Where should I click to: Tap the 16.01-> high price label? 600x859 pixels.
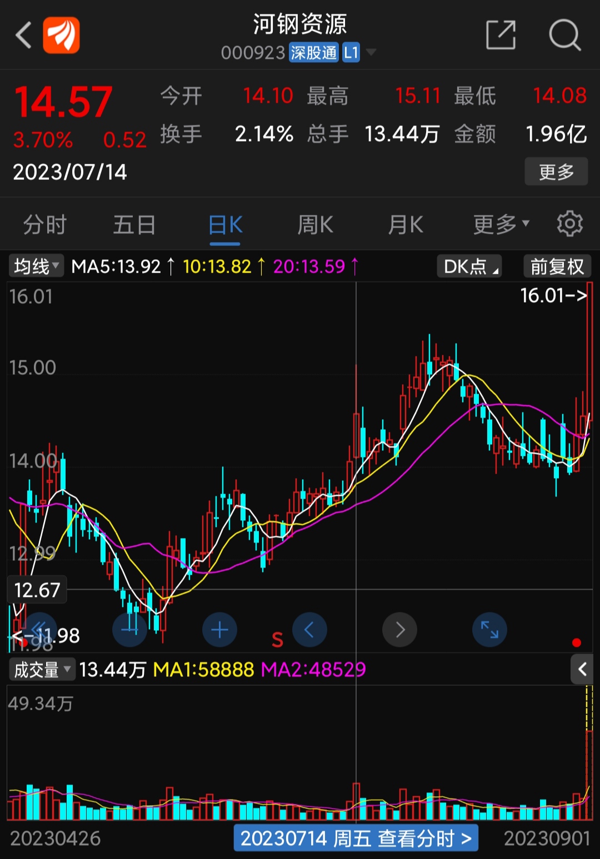click(x=554, y=295)
